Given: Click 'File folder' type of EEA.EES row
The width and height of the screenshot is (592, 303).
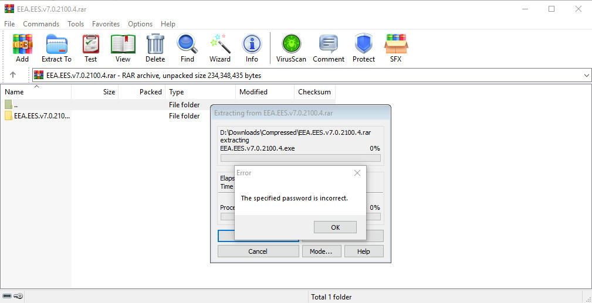Looking at the screenshot, I should pos(184,116).
